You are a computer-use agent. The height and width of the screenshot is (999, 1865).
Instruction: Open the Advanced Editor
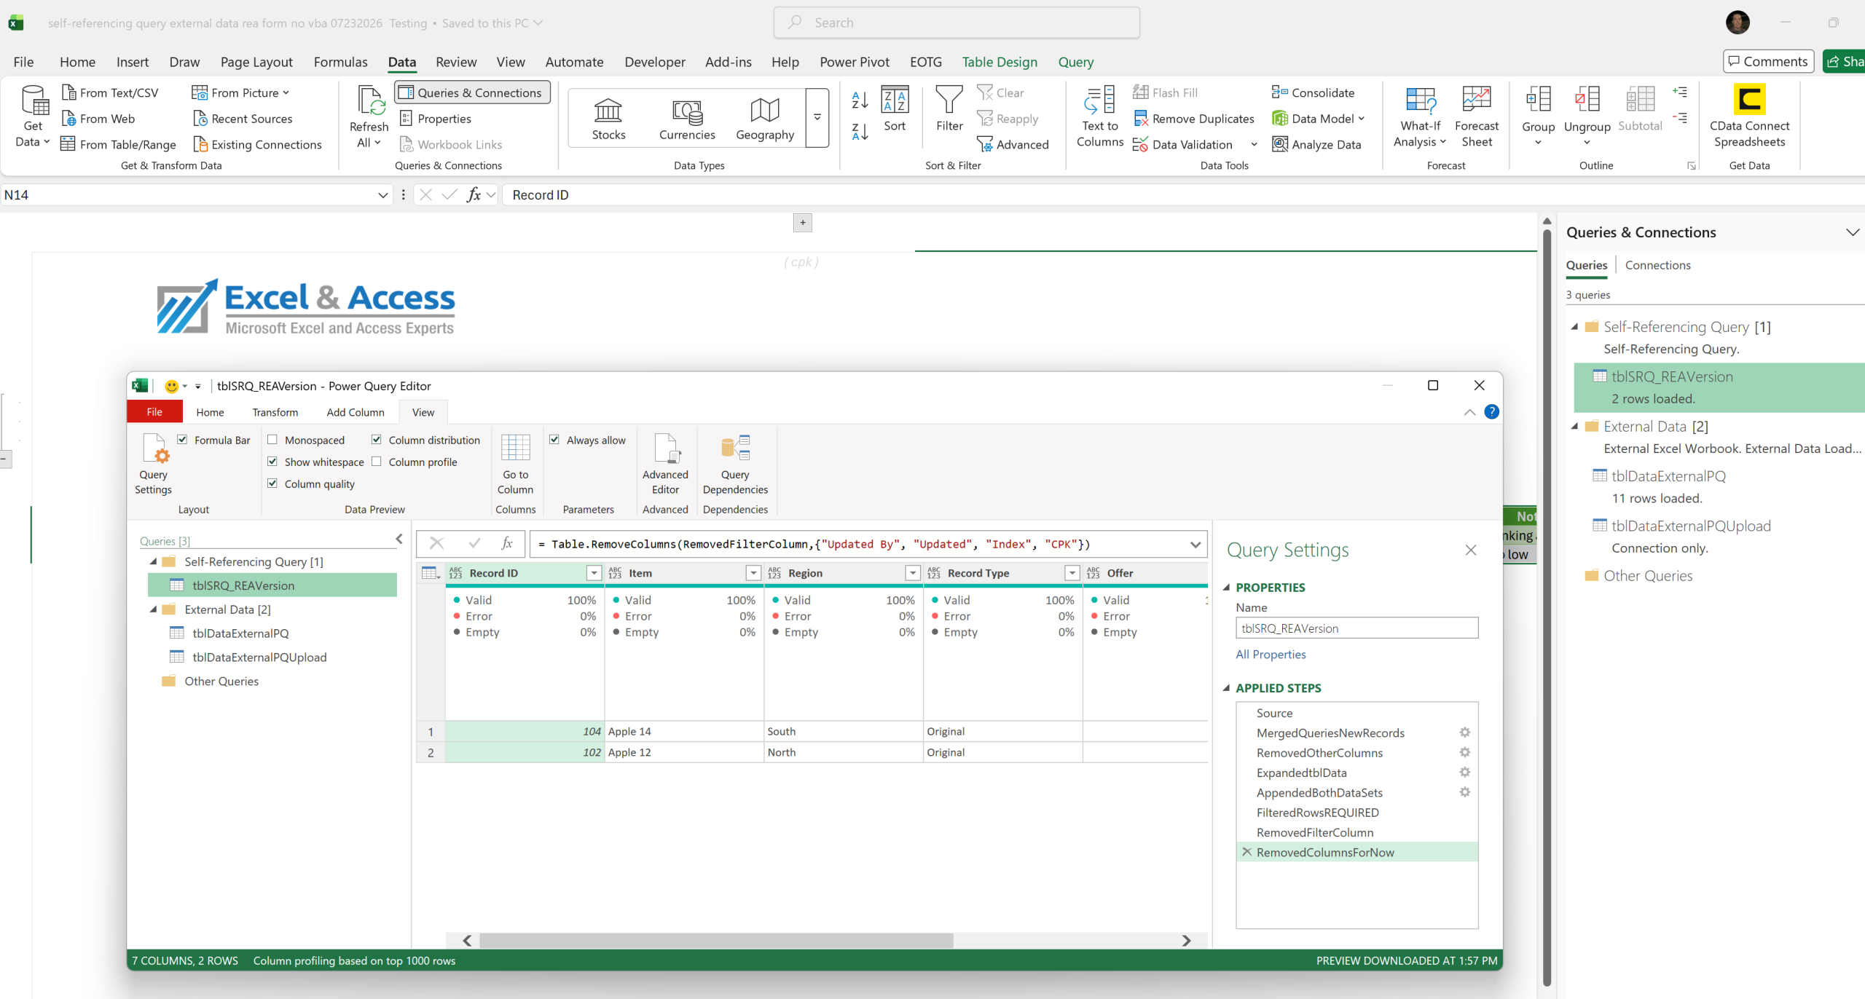tap(664, 464)
